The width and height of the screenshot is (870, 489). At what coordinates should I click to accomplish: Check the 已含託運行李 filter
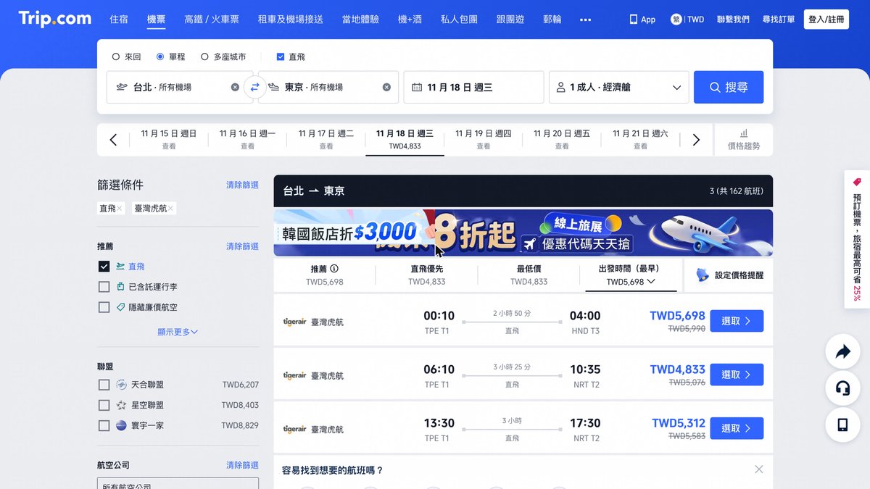pyautogui.click(x=104, y=287)
